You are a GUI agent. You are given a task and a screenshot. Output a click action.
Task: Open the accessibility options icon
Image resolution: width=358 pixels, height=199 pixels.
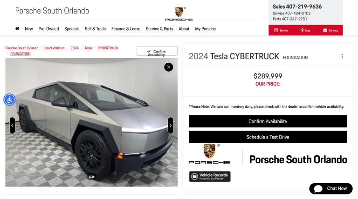(9, 99)
